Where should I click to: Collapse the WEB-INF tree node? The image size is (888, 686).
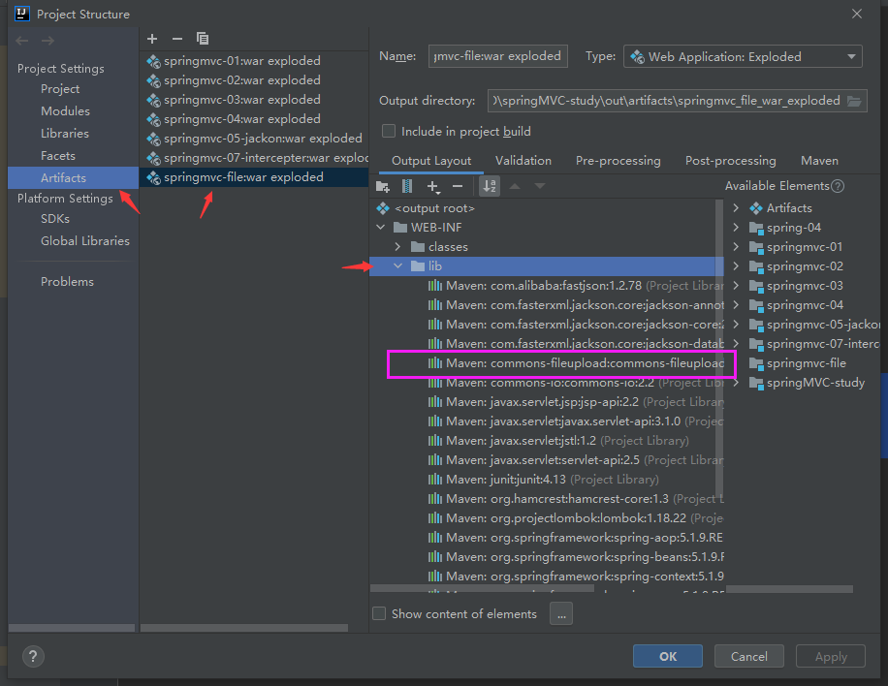381,228
